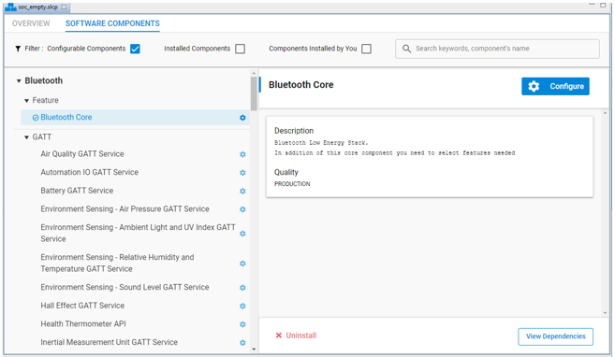Click the component tree scroll up arrow
Screen dimensions: 615x357
point(254,73)
